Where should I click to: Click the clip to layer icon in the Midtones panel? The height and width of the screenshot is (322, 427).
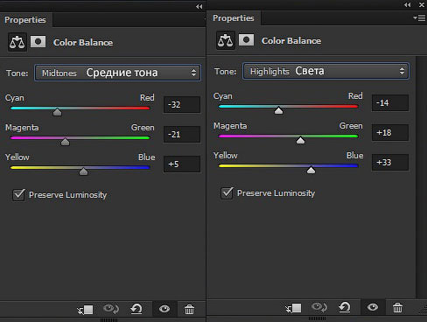click(85, 309)
